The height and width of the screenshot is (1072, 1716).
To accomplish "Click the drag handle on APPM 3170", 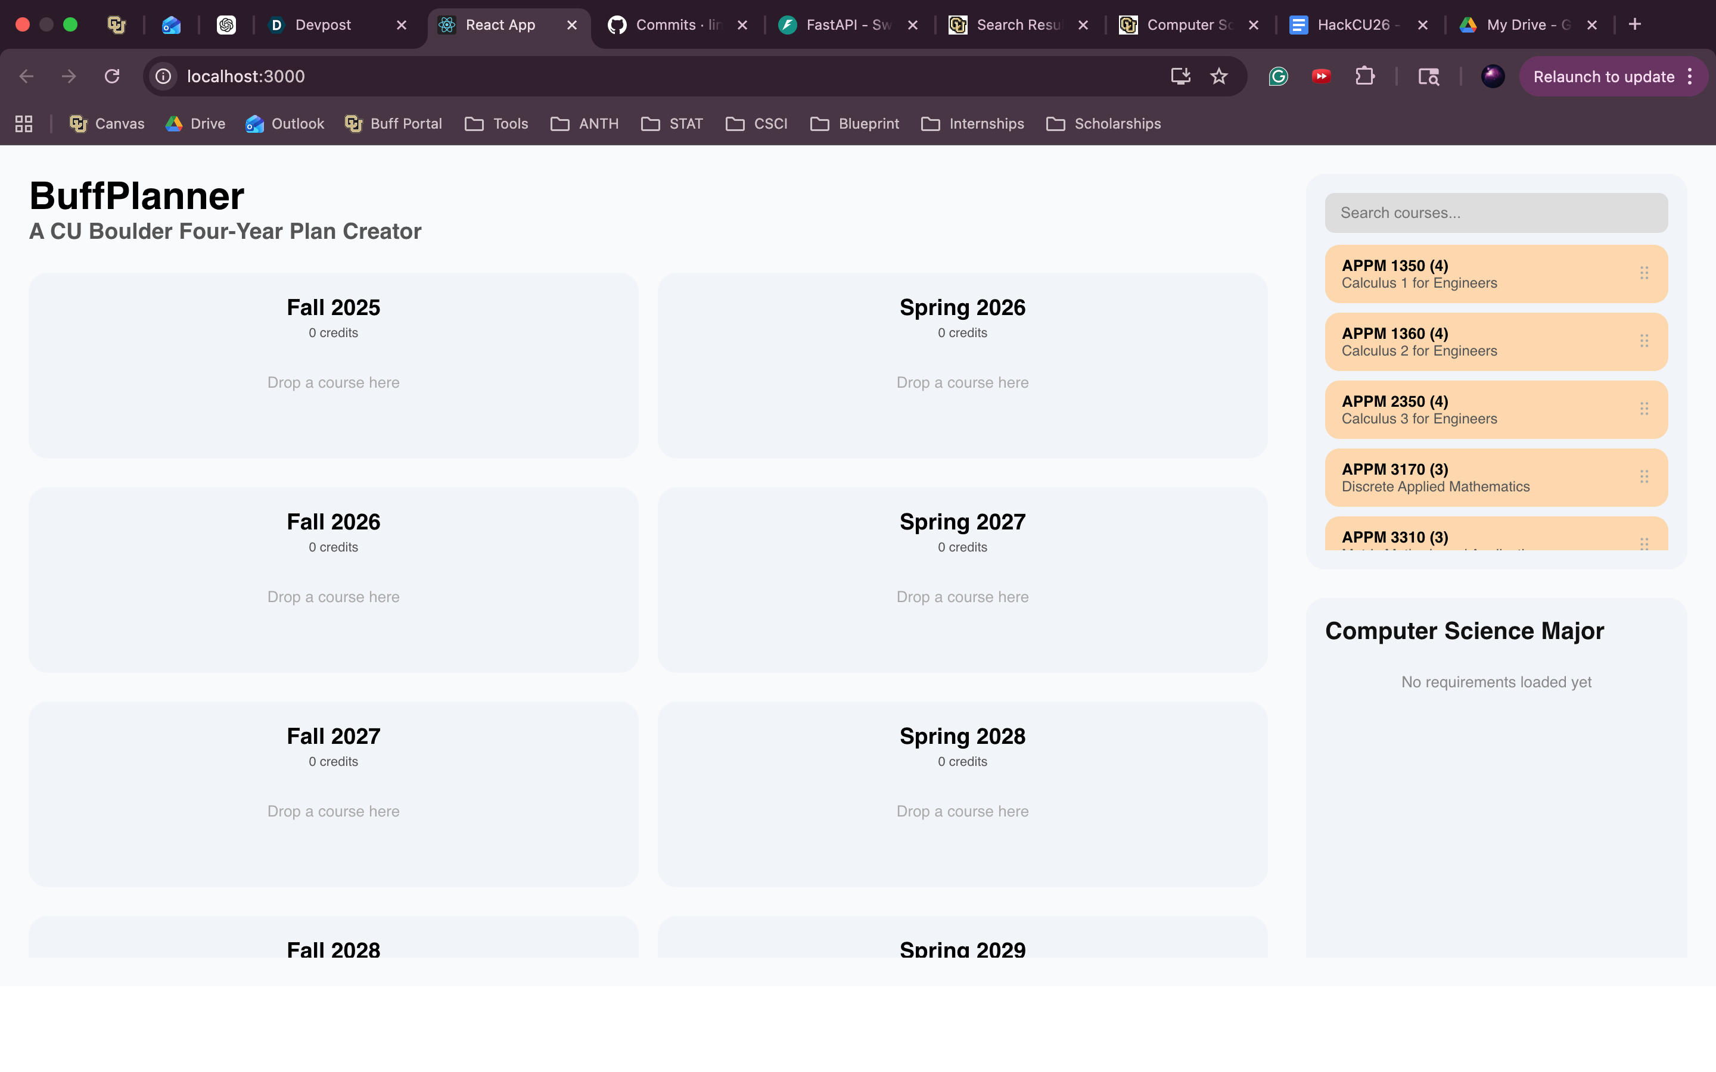I will coord(1644,476).
